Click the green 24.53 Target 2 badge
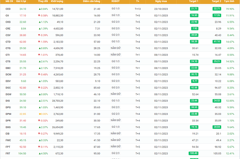Screen dimensions: 240x159 [217, 101]
